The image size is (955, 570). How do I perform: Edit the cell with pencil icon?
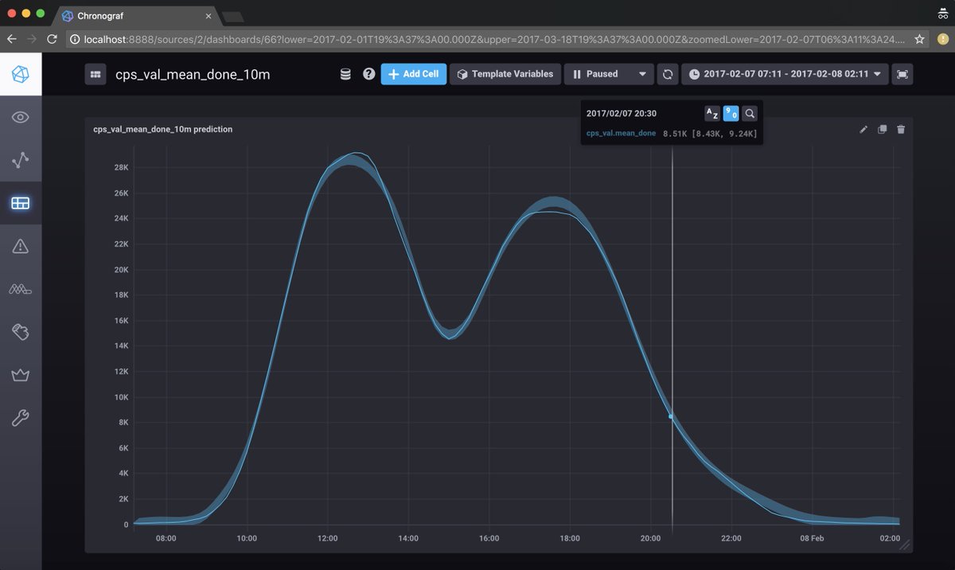click(x=863, y=129)
